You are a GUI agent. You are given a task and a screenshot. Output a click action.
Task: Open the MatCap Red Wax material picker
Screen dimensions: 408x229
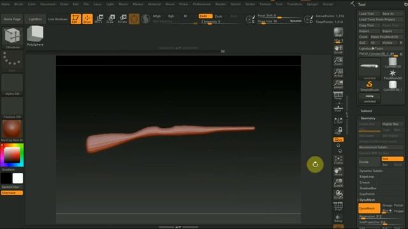tap(12, 131)
